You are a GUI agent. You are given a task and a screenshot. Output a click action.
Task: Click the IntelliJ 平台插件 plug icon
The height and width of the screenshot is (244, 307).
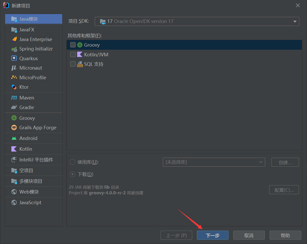point(14,160)
